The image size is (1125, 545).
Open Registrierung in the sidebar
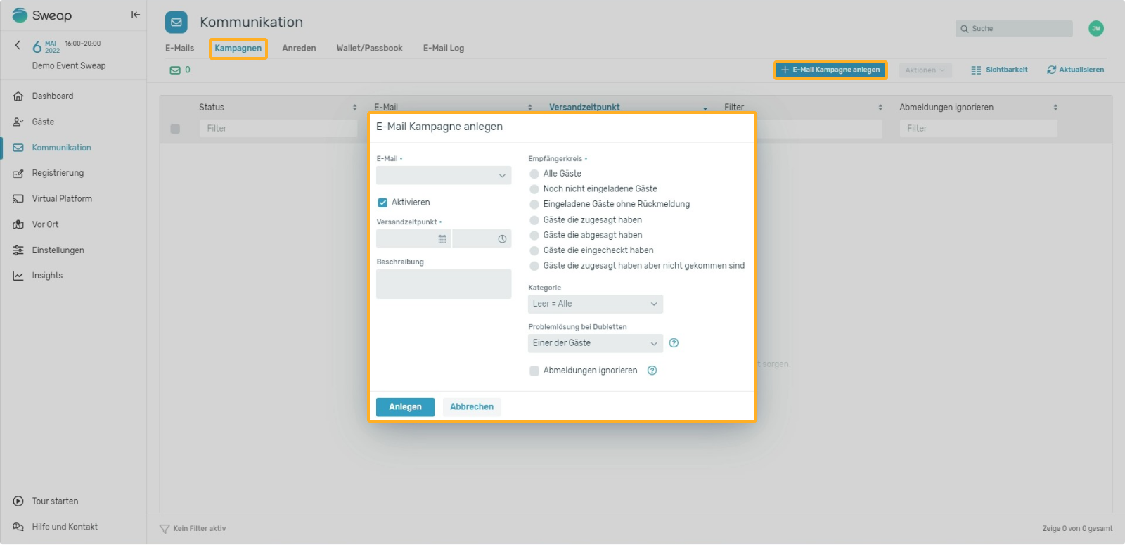(x=58, y=173)
